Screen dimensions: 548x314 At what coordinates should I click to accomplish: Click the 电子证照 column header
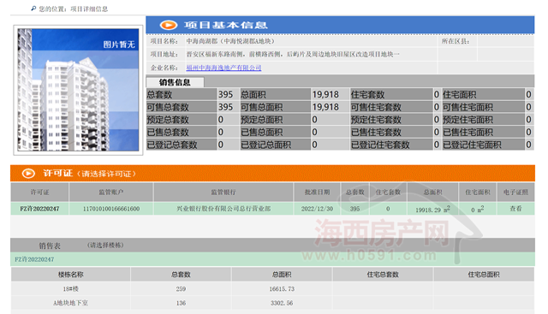tap(515, 193)
